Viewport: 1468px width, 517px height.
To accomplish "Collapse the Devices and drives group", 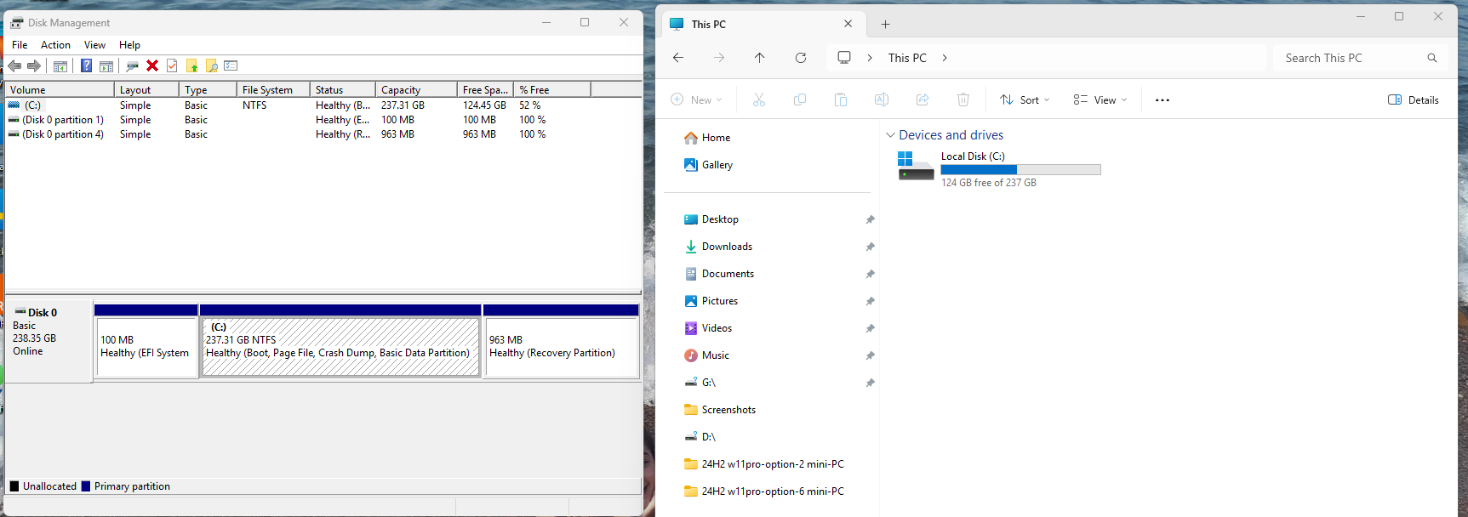I will 890,135.
